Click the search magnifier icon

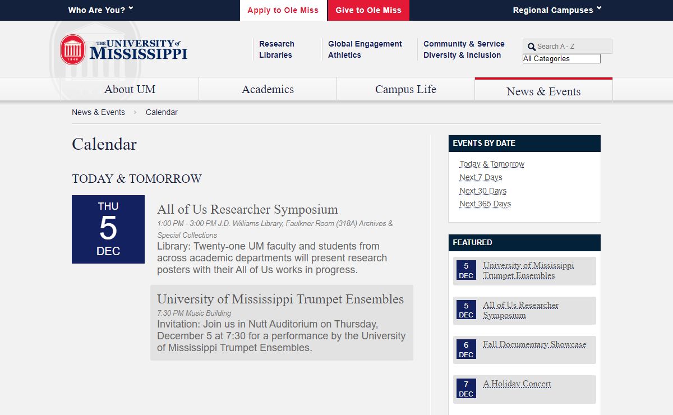click(531, 47)
